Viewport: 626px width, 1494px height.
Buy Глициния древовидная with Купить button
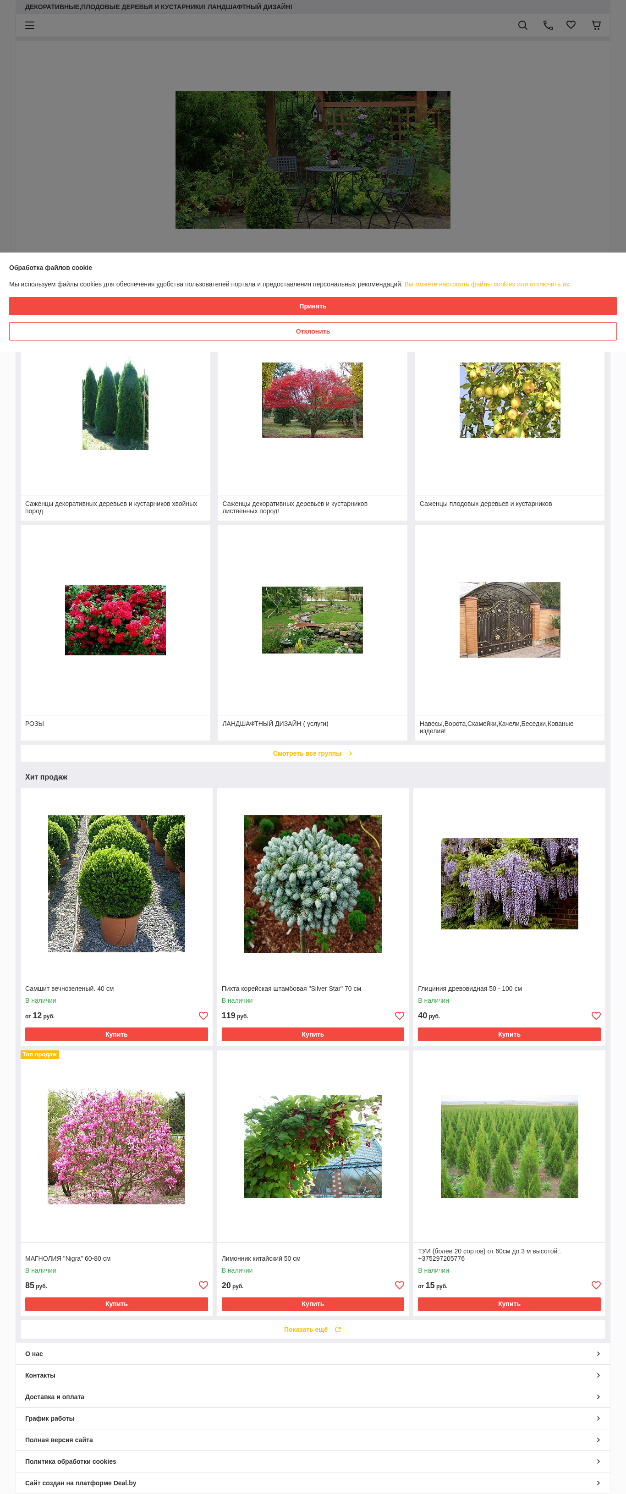pos(509,1034)
